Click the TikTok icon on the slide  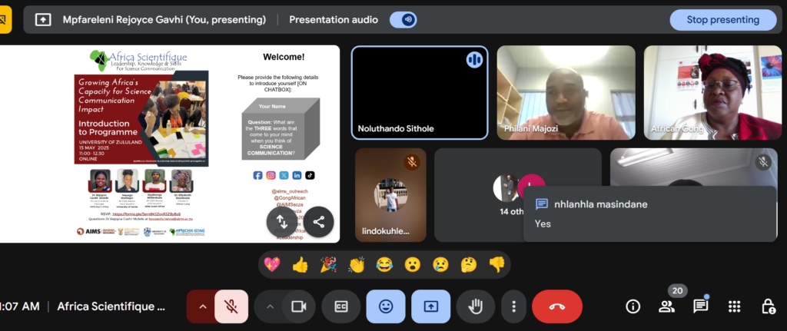click(310, 176)
